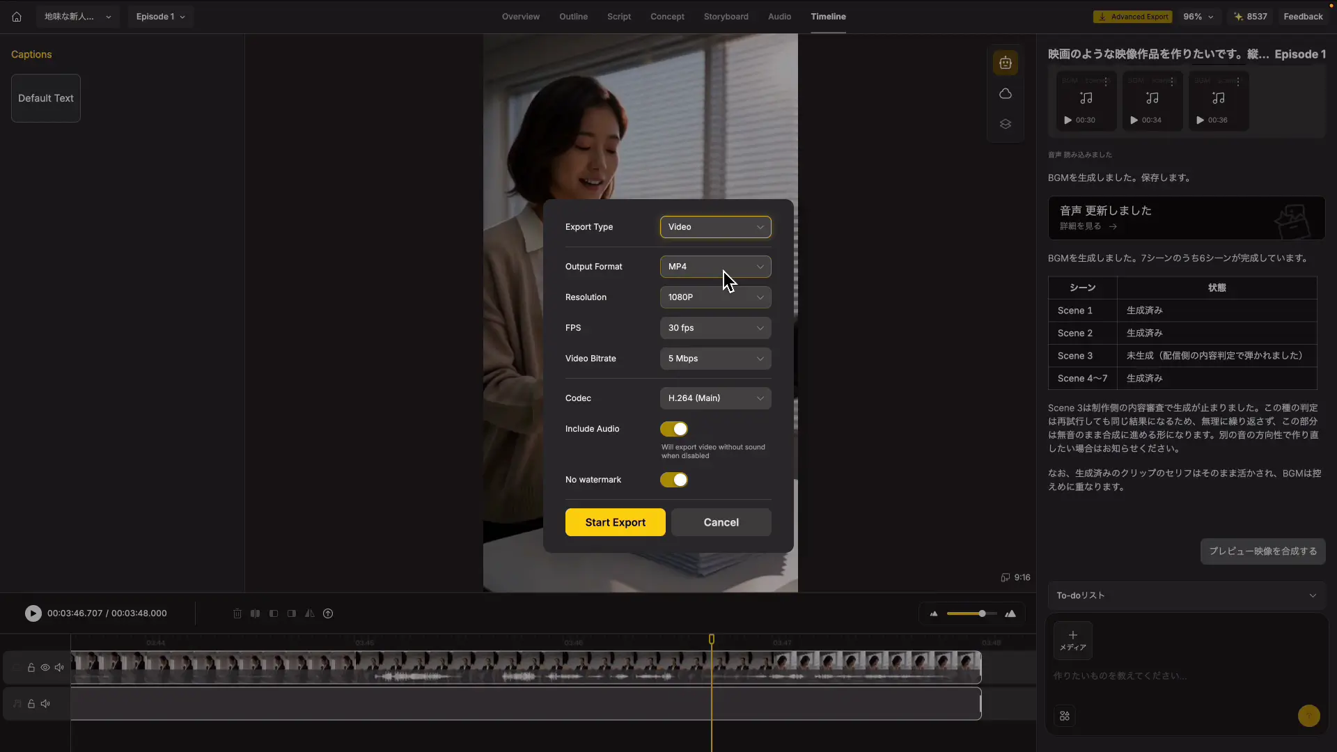
Task: Split the clip at playhead
Action: [x=256, y=613]
